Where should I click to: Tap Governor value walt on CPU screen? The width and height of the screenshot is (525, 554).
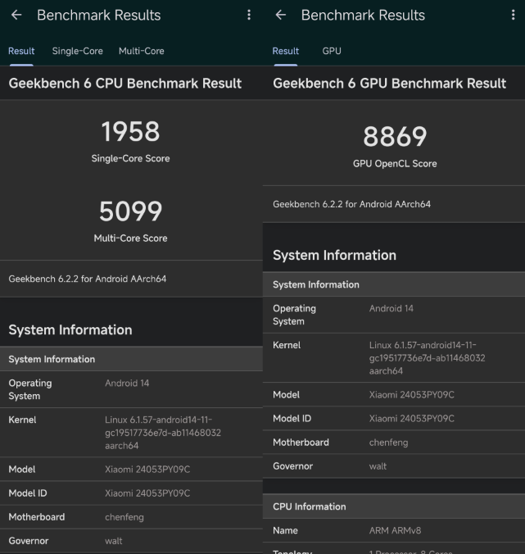(x=113, y=541)
